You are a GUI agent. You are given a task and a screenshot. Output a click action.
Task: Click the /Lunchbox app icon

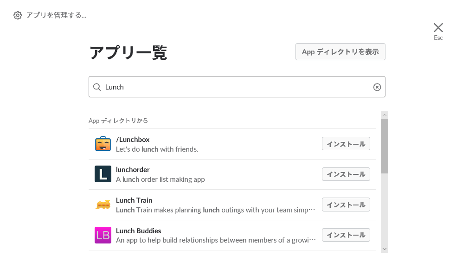coord(103,144)
